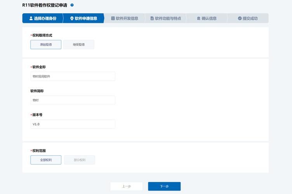Click the calendar icon in 软件开发信息 step

tap(113, 18)
